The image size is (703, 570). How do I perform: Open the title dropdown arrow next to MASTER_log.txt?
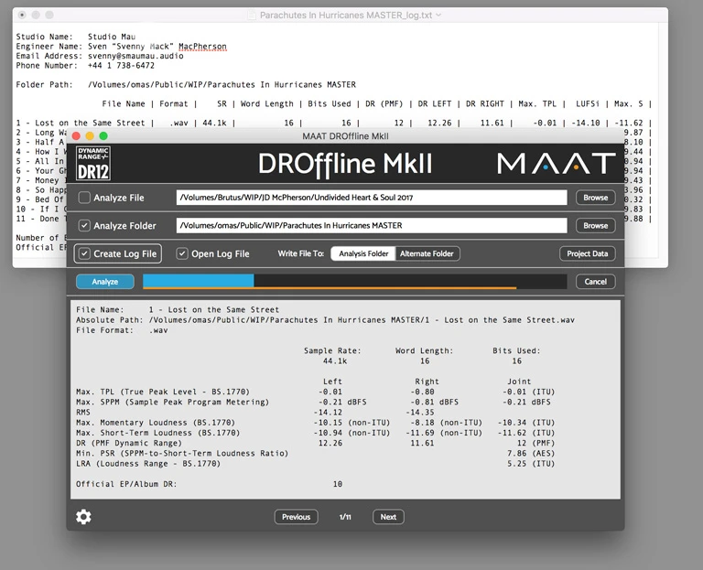(x=439, y=16)
